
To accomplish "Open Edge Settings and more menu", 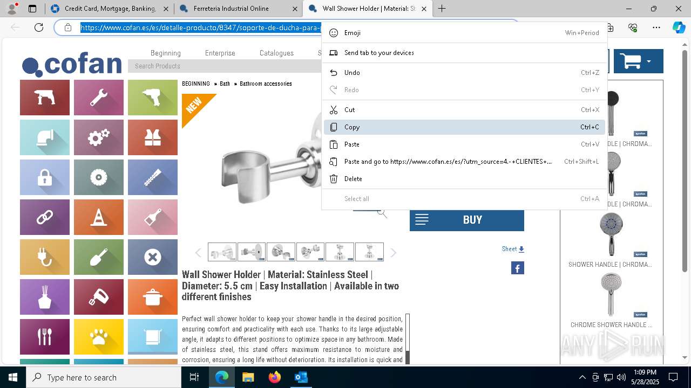I will tap(656, 27).
